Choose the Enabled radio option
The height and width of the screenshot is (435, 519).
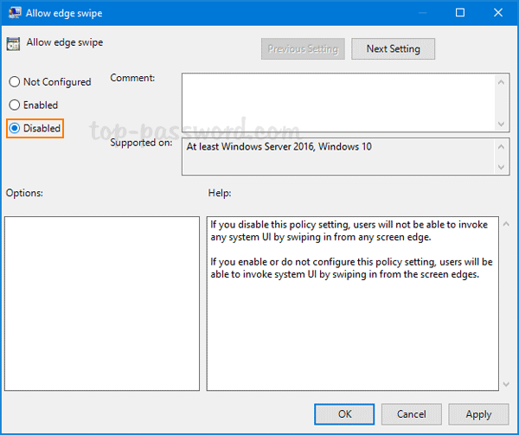point(14,106)
